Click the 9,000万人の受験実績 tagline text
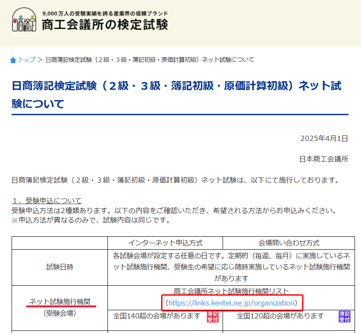 [104, 13]
